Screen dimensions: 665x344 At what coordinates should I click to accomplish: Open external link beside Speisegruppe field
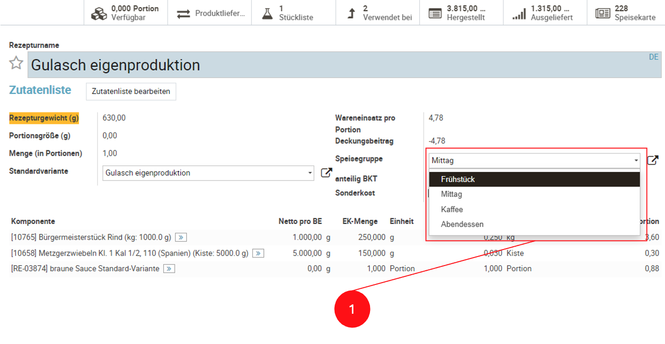point(652,160)
